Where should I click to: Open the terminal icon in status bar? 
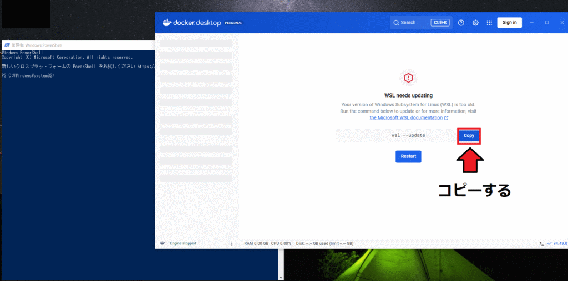coord(541,243)
